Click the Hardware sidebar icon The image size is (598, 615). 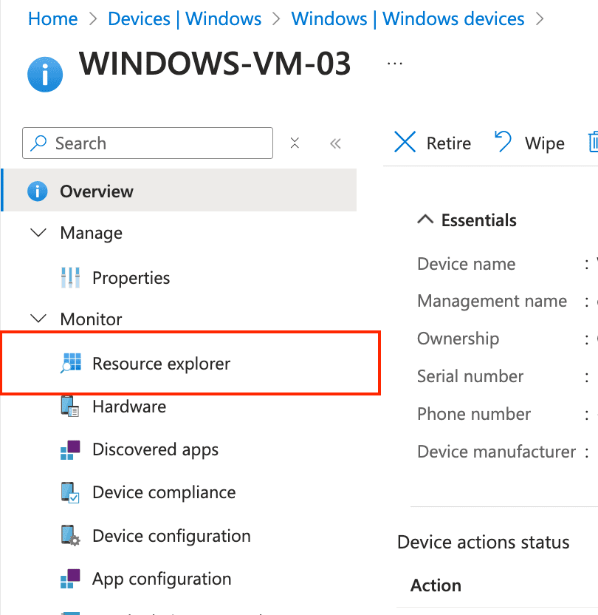coord(71,406)
